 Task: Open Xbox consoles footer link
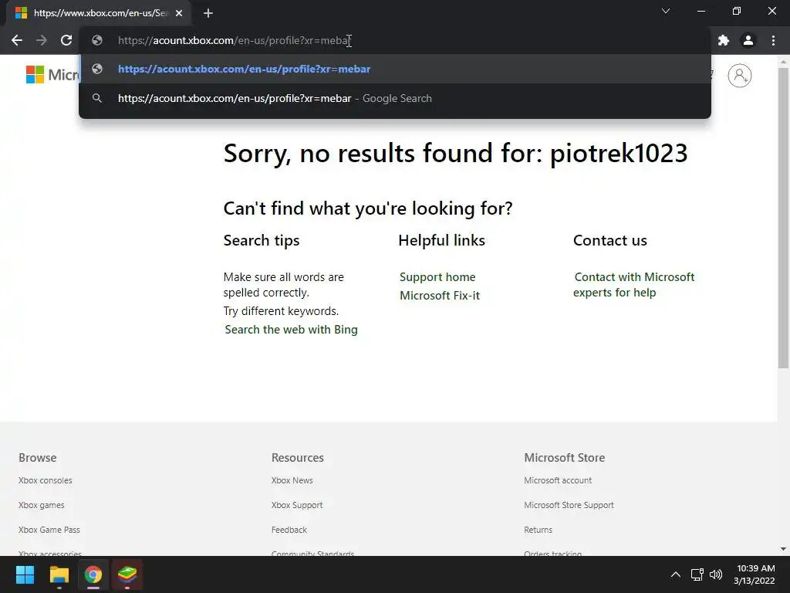[46, 480]
